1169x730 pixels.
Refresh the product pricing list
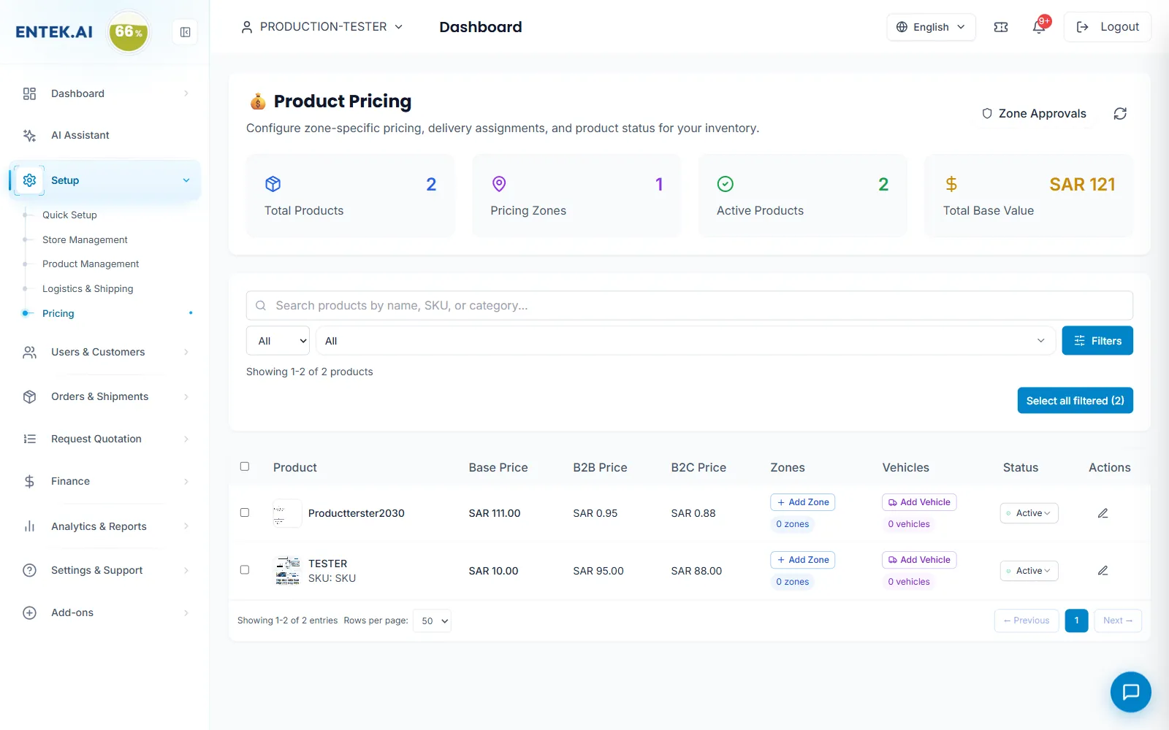(x=1120, y=113)
